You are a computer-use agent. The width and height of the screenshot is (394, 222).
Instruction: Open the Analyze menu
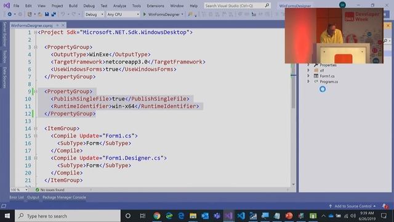119,6
